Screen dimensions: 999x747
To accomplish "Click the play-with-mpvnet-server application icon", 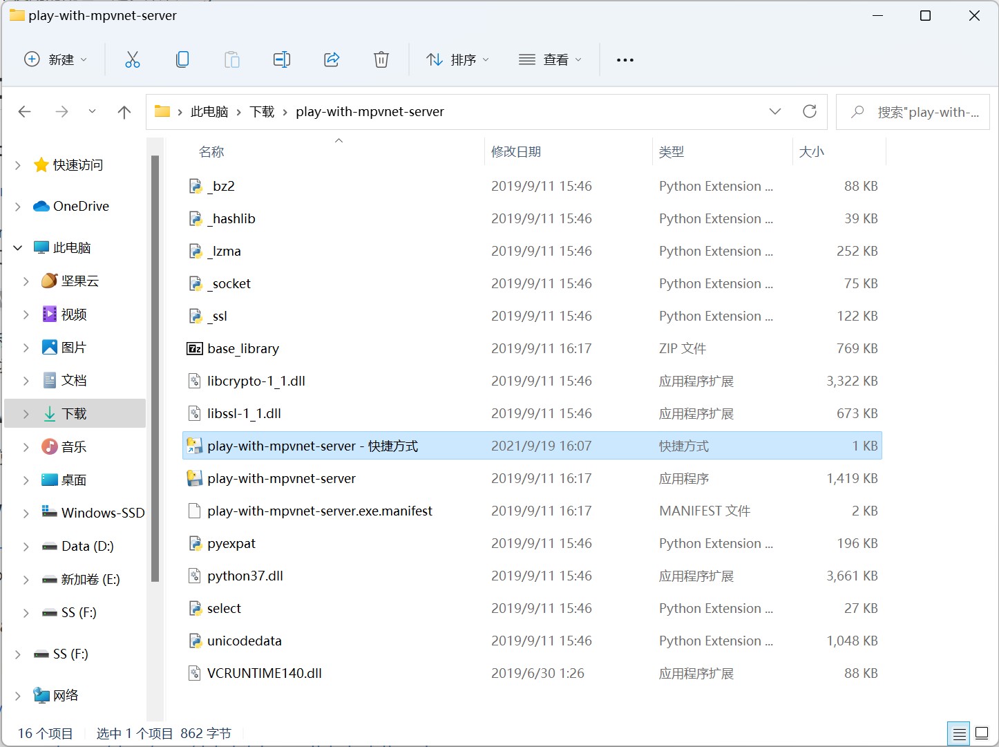I will pyautogui.click(x=195, y=479).
